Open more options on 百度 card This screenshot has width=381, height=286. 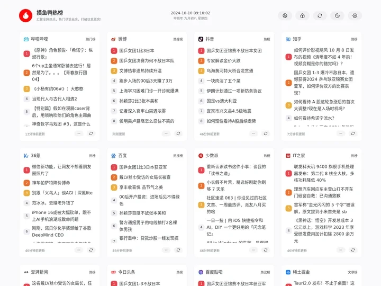(x=166, y=250)
